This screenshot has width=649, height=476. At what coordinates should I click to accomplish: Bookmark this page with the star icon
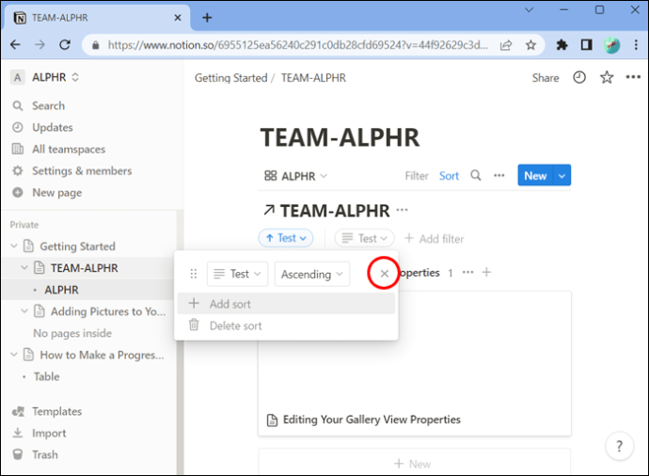tap(530, 45)
